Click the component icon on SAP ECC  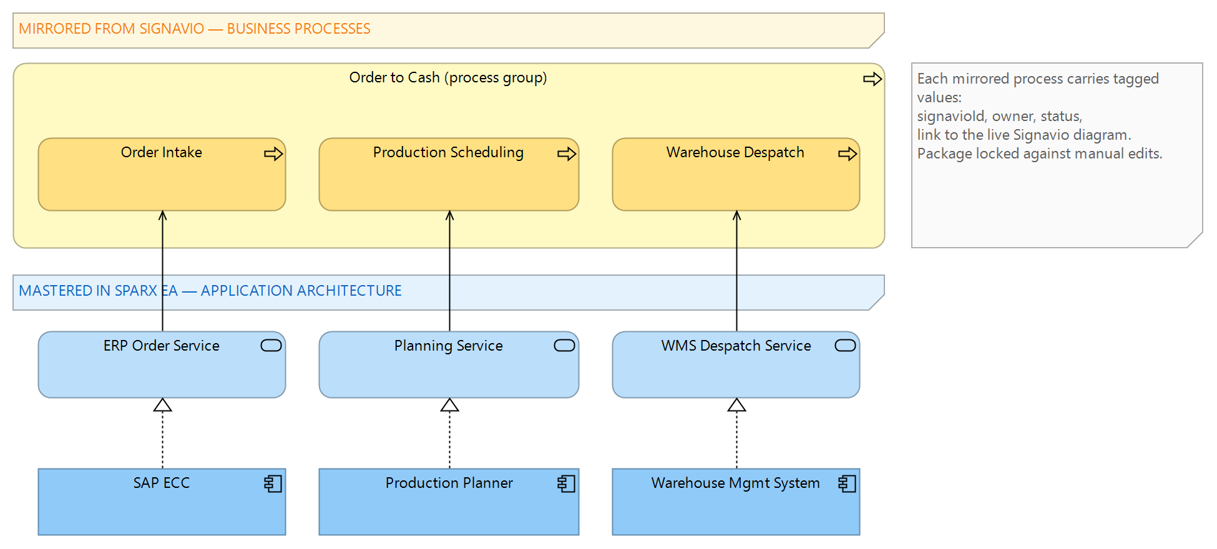273,483
